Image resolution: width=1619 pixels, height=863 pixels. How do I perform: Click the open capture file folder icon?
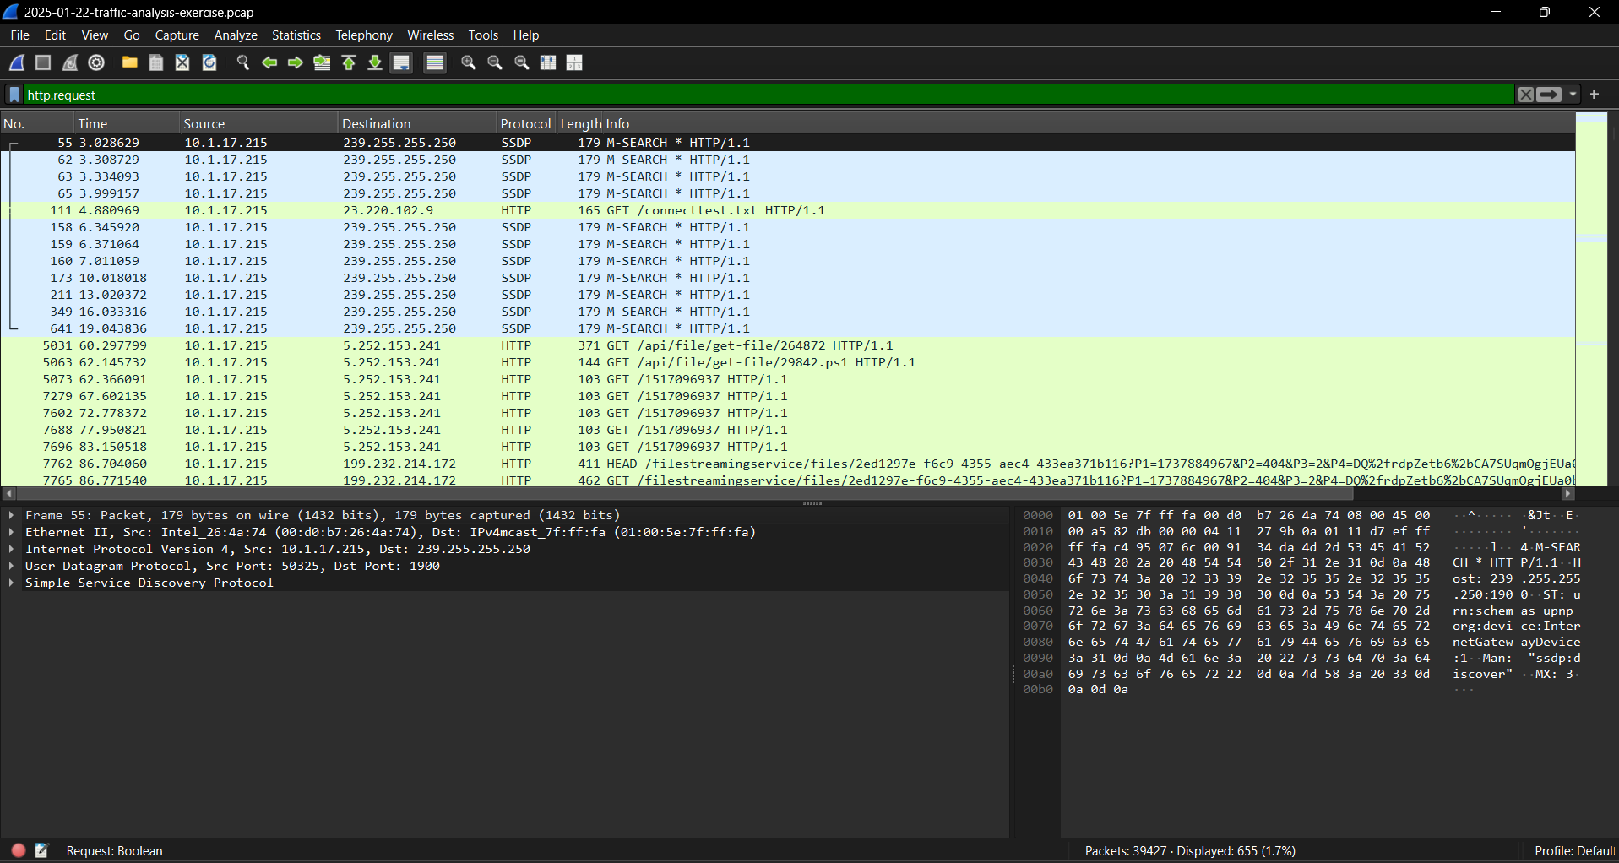(129, 62)
